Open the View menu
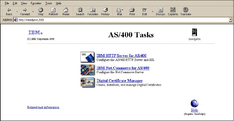This screenshot has height=121, width=234. pyautogui.click(x=24, y=3)
